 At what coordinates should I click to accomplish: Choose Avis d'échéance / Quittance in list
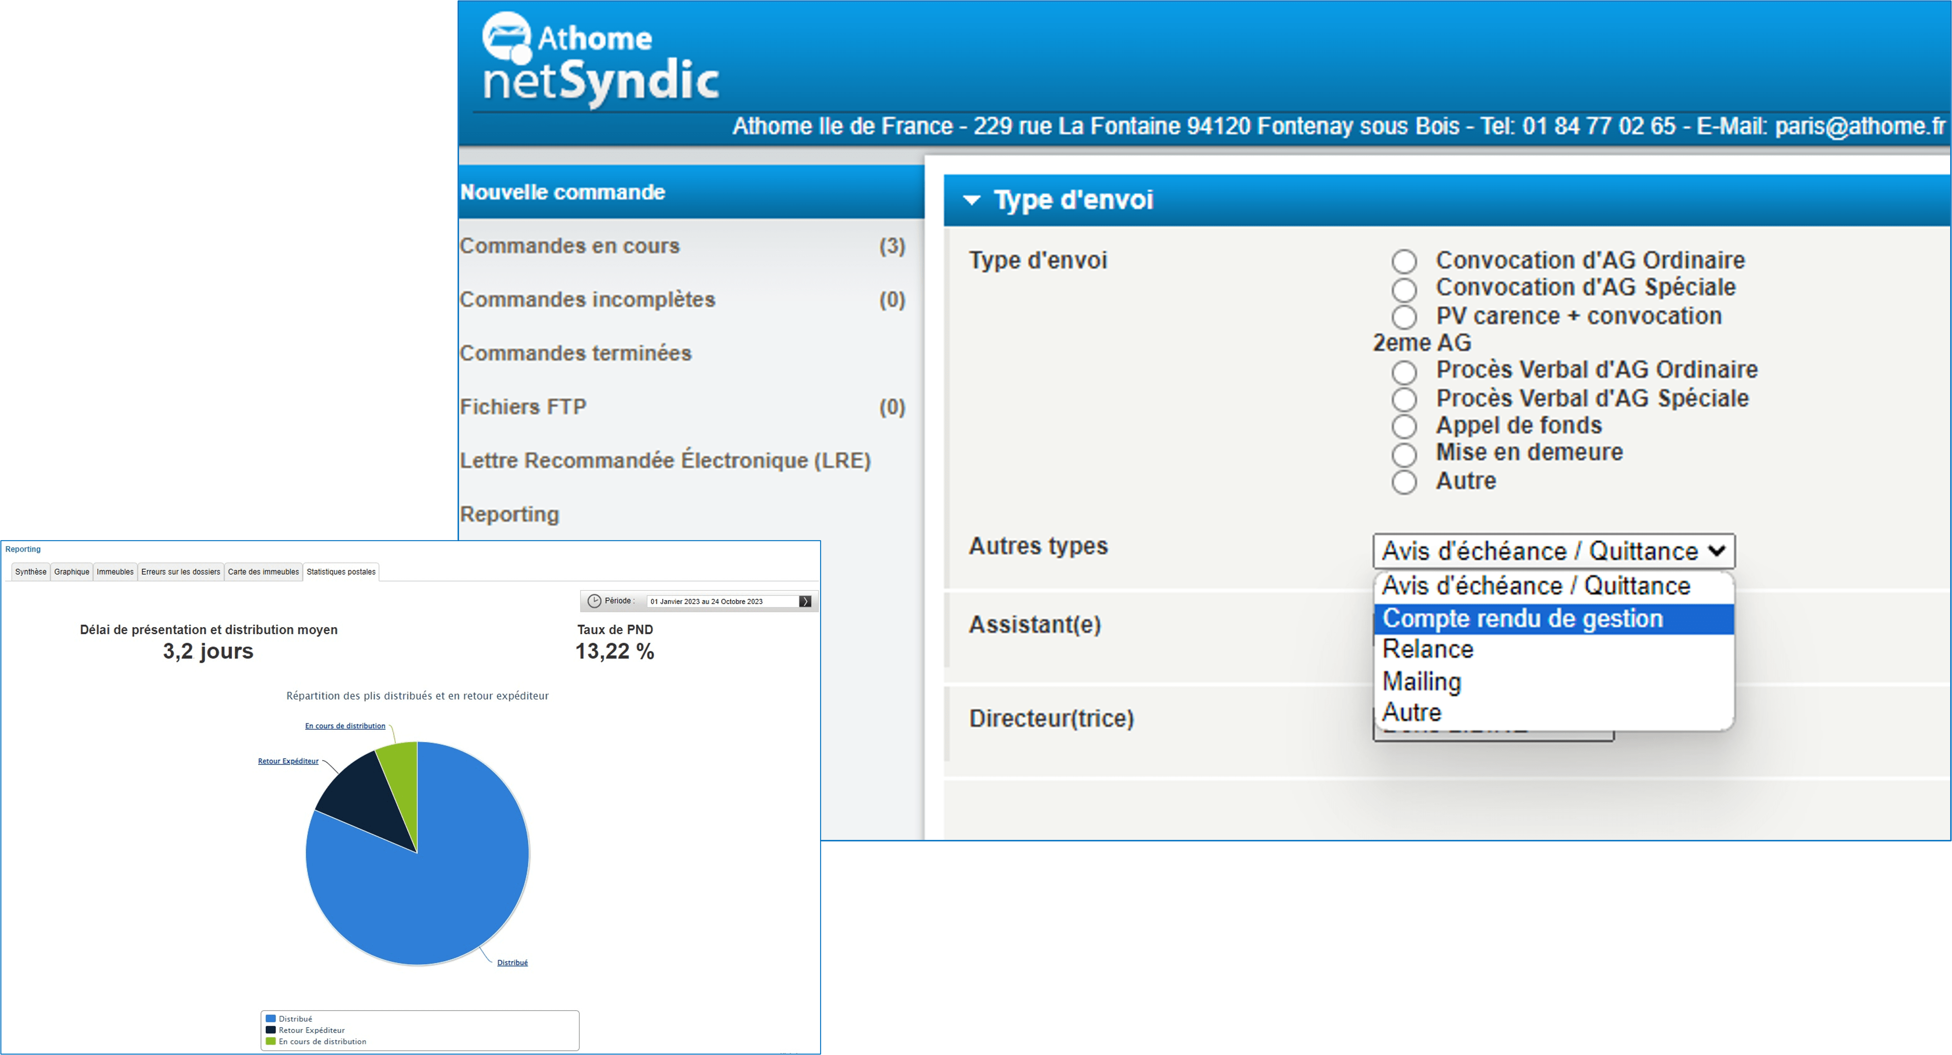1553,586
